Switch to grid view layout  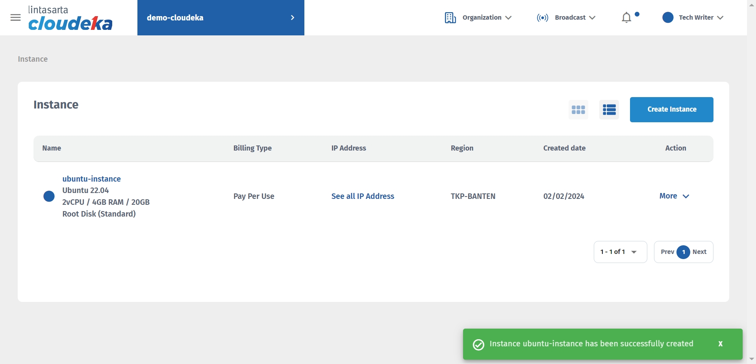(578, 110)
